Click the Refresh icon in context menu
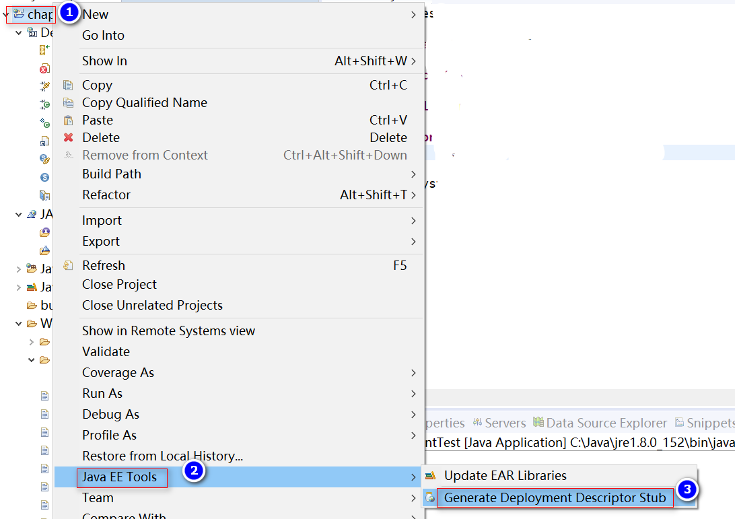This screenshot has width=735, height=519. click(x=69, y=265)
